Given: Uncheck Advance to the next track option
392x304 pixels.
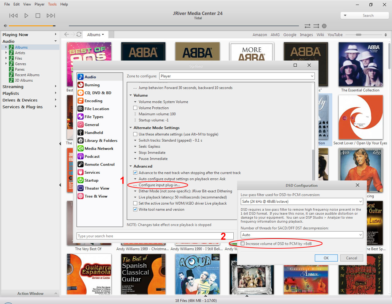Looking at the screenshot, I should (135, 172).
